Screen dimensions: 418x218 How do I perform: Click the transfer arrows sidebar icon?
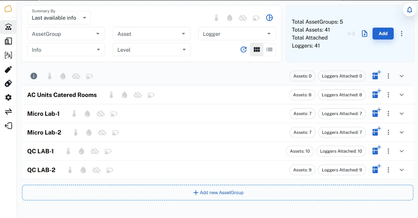tap(8, 112)
